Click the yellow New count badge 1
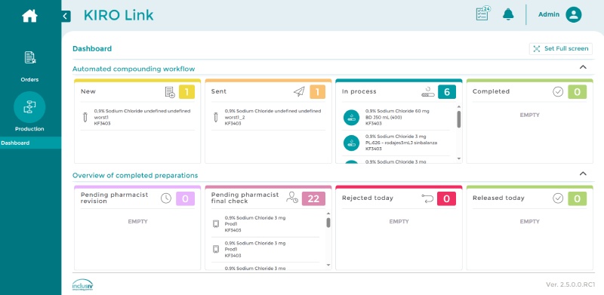The width and height of the screenshot is (604, 295). point(186,92)
